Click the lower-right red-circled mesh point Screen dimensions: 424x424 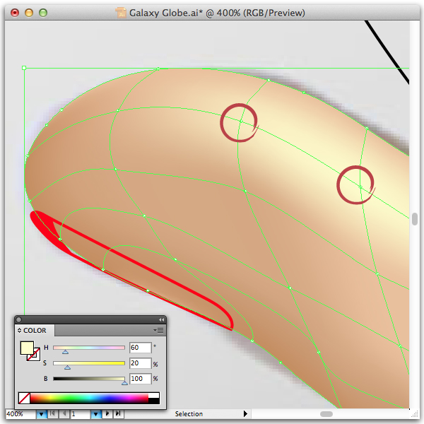coord(360,187)
